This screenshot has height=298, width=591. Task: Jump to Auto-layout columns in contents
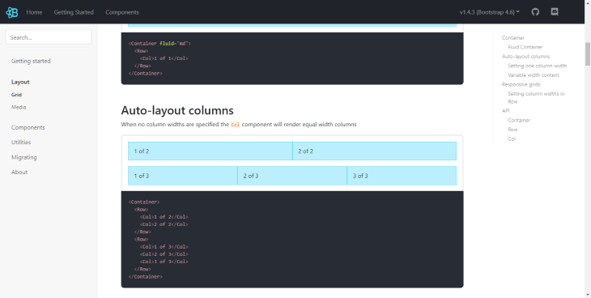(x=525, y=56)
